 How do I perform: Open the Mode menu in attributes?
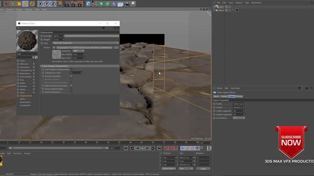click(x=219, y=88)
